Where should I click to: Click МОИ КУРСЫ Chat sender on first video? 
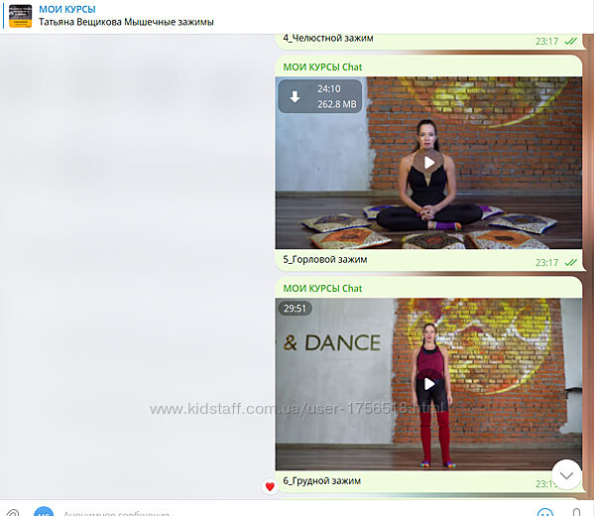[x=322, y=65]
